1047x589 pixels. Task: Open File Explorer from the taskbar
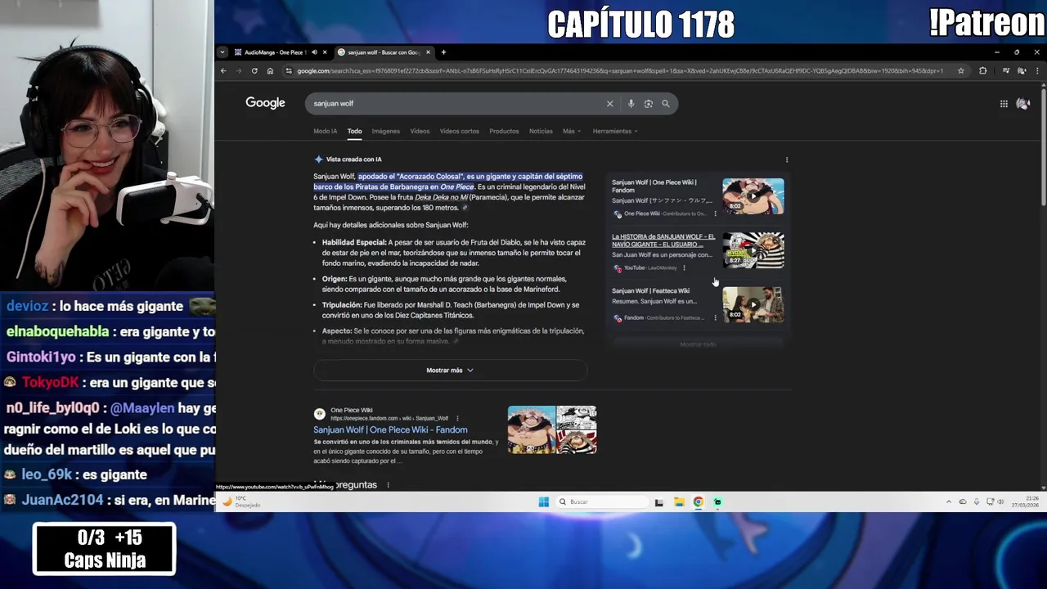[679, 501]
